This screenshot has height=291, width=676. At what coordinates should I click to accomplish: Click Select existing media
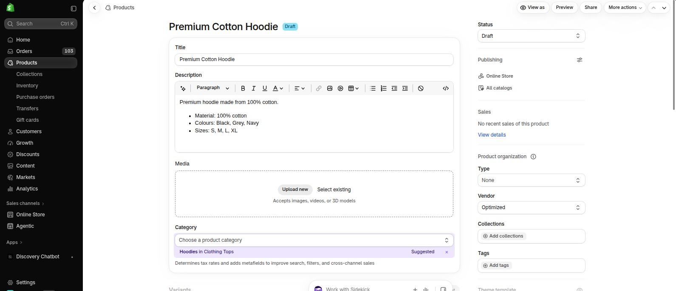[334, 190]
